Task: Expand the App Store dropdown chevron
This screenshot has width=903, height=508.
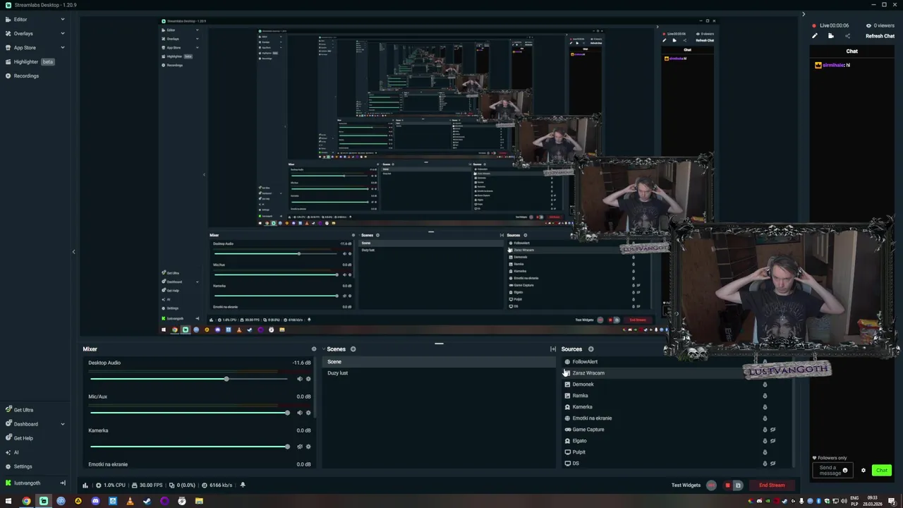Action: (62, 47)
